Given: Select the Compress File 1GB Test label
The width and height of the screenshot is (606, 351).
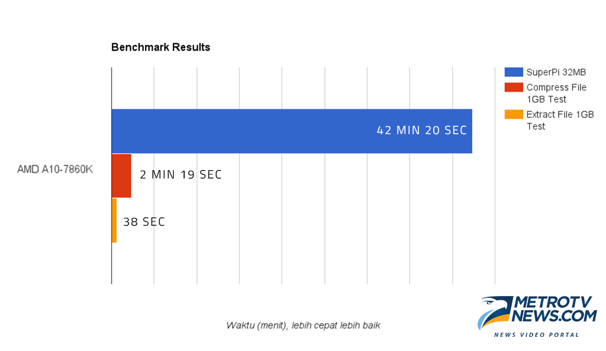Looking at the screenshot, I should point(556,93).
